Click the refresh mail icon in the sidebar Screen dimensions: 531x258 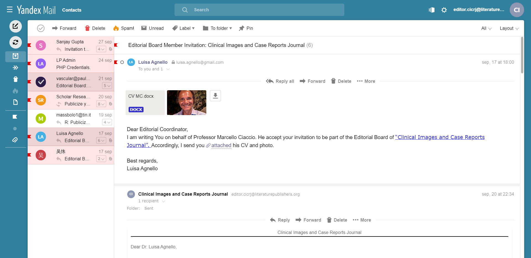pyautogui.click(x=15, y=42)
